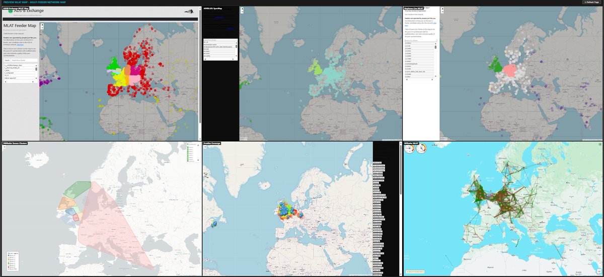The width and height of the screenshot is (604, 277).
Task: Click the 'HPRadar MLAT' panel label
Action: (x=411, y=144)
